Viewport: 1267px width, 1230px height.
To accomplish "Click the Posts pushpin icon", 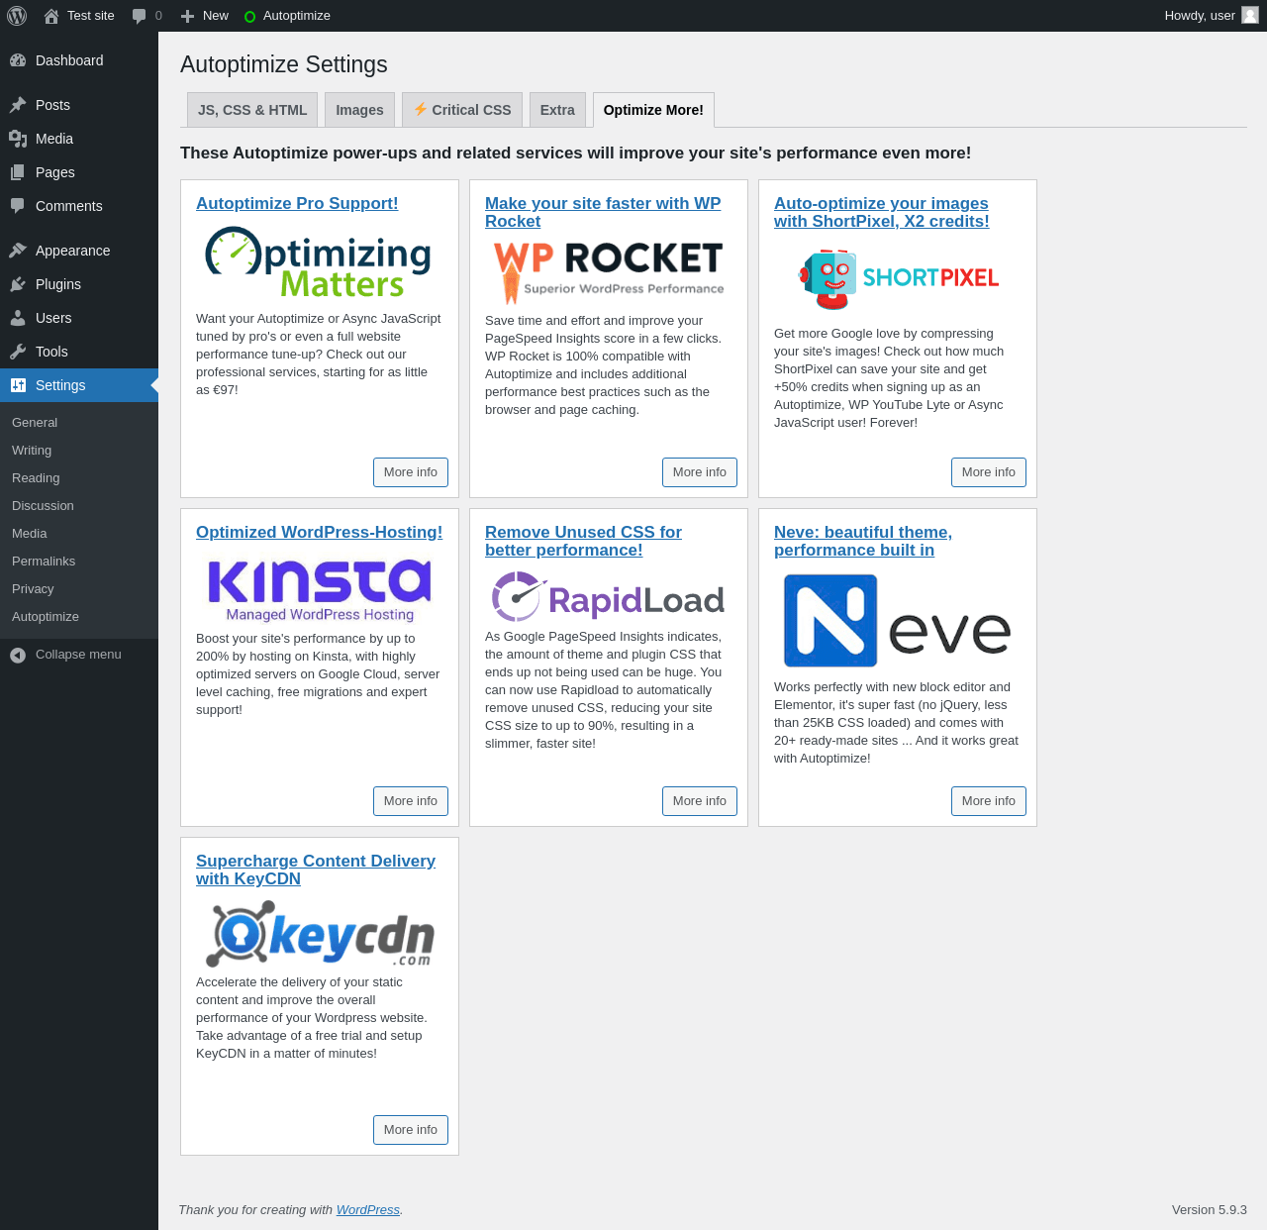I will [x=18, y=105].
